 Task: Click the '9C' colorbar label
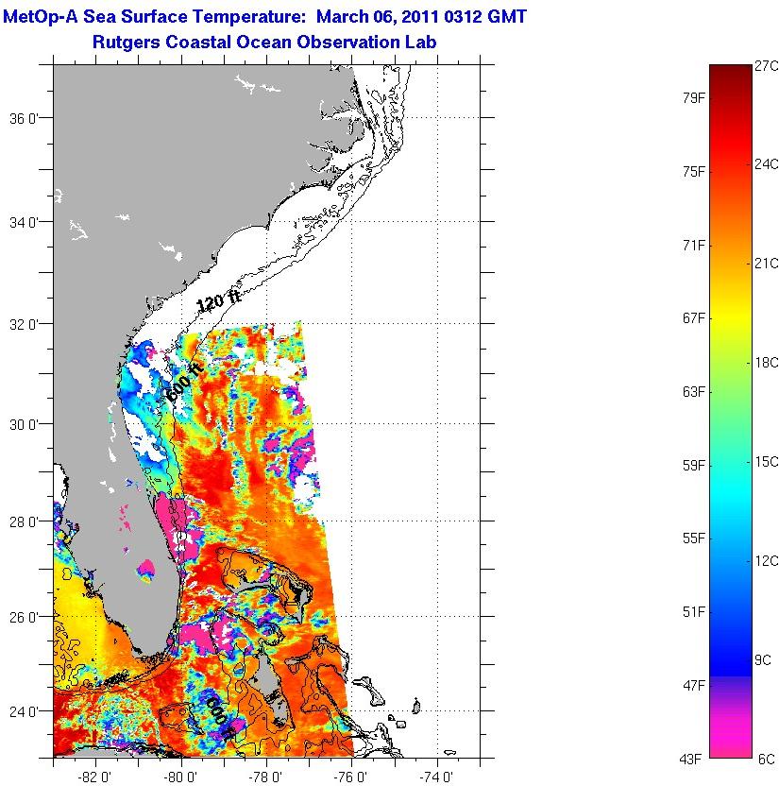click(x=762, y=660)
